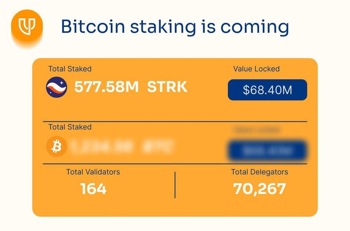Click the orange Bitcoin coin icon
The image size is (350, 231).
(57, 147)
